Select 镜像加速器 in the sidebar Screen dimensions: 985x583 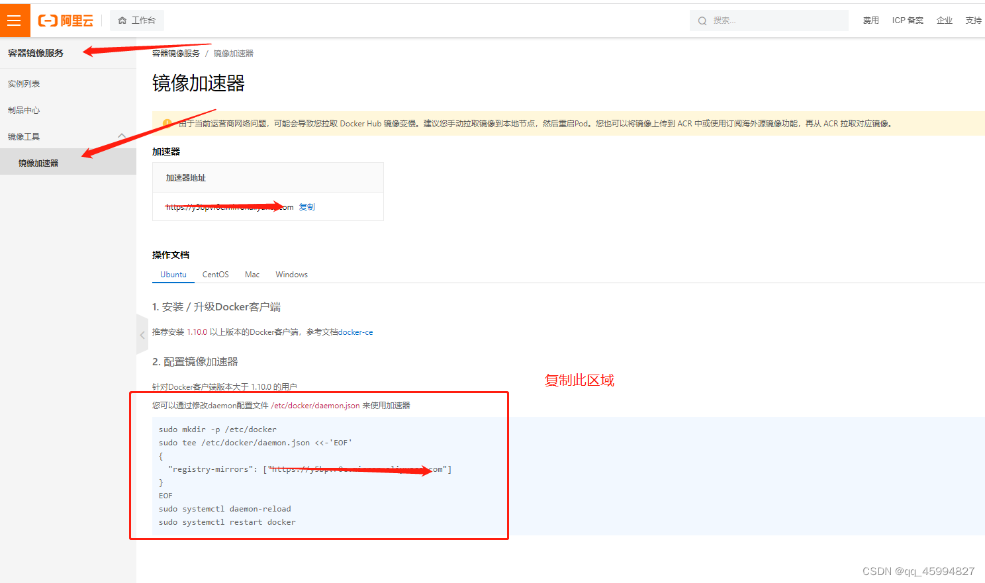click(68, 163)
